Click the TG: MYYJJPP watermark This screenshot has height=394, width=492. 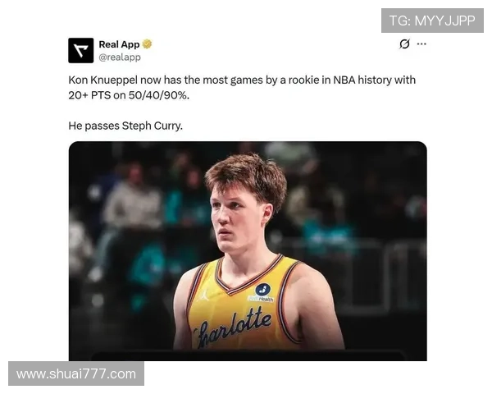point(432,21)
